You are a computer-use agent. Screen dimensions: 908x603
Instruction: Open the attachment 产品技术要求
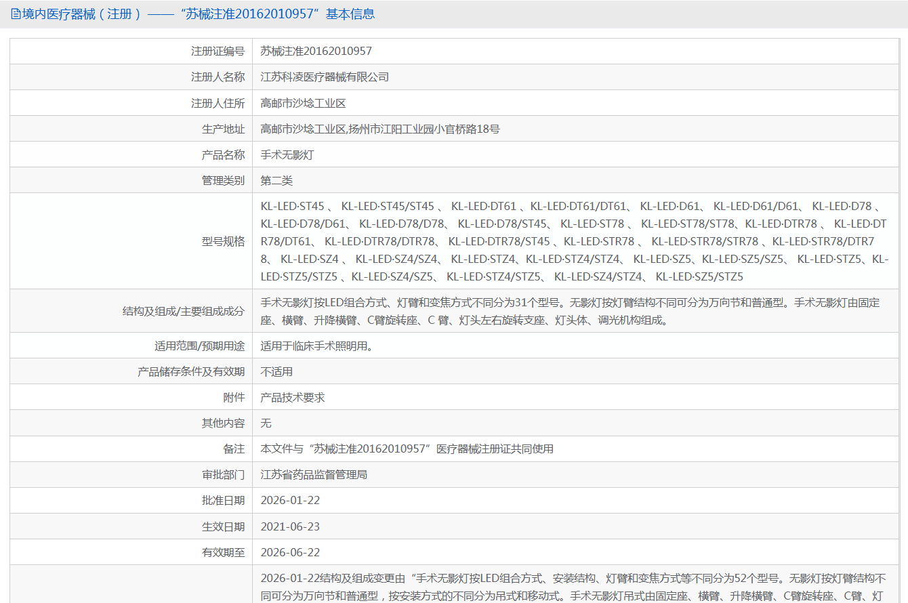(x=293, y=397)
